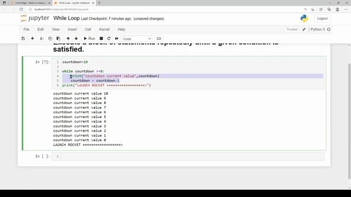Image resolution: width=351 pixels, height=197 pixels.
Task: Paste cells below icon
Action: point(59,39)
